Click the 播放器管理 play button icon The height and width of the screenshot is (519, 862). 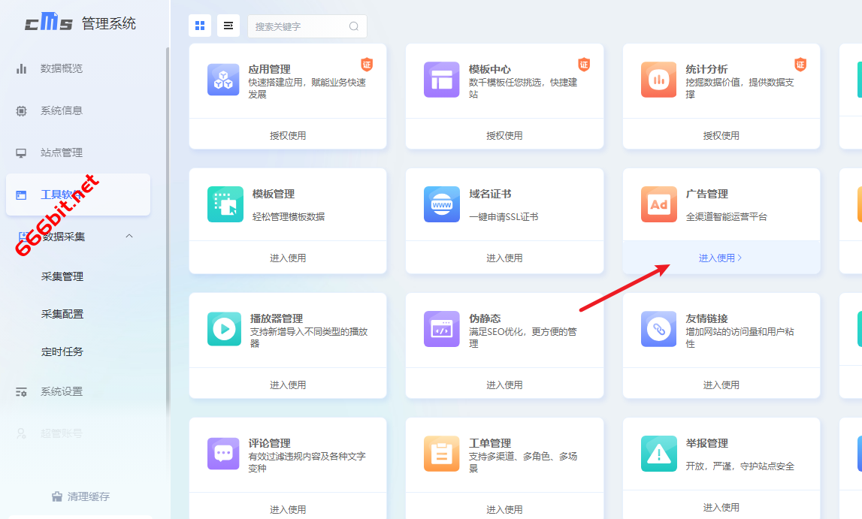point(222,329)
